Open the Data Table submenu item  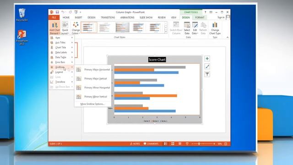pos(62,57)
